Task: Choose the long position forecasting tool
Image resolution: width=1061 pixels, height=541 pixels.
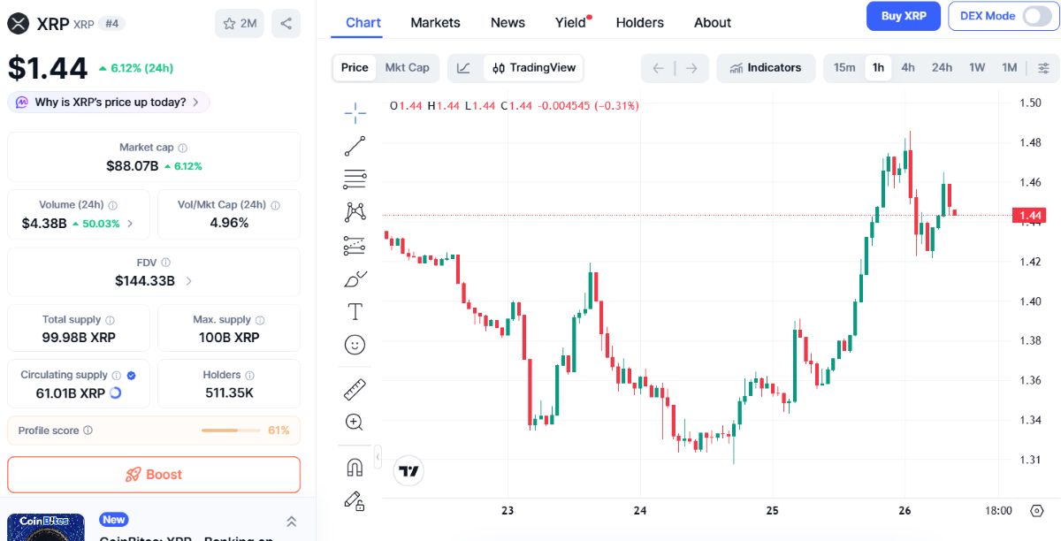Action: tap(355, 245)
